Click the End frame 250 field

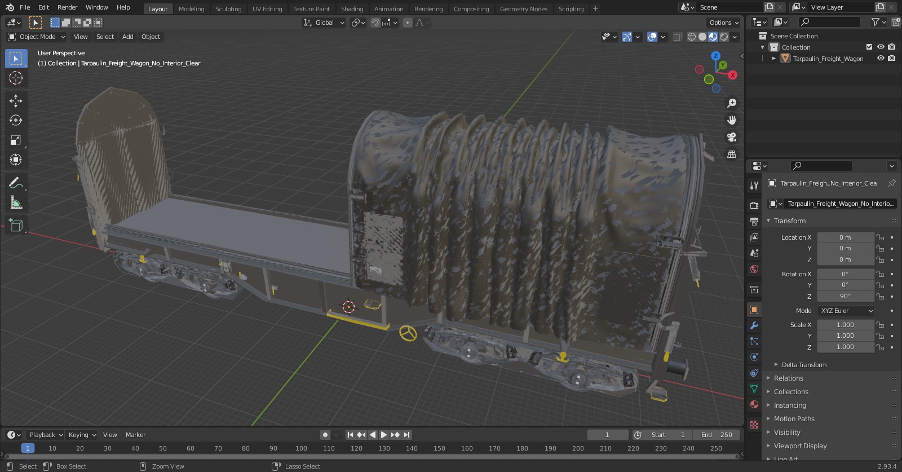pos(717,435)
